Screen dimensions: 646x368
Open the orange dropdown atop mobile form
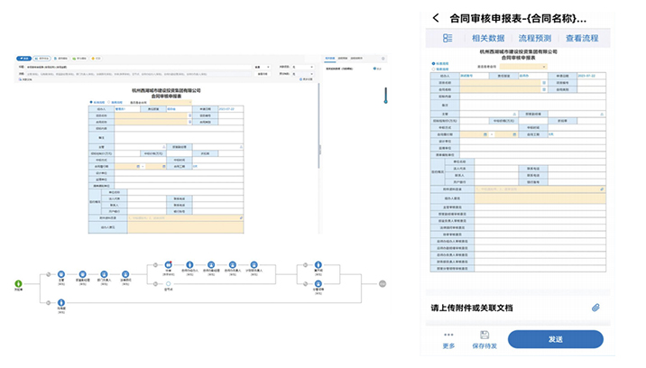(x=523, y=67)
